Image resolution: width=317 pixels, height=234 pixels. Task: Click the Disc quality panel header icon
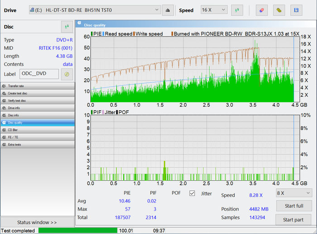[x=79, y=25]
